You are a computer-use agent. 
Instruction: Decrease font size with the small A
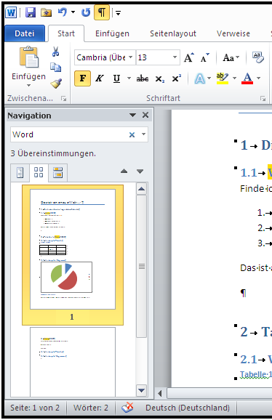pyautogui.click(x=205, y=57)
